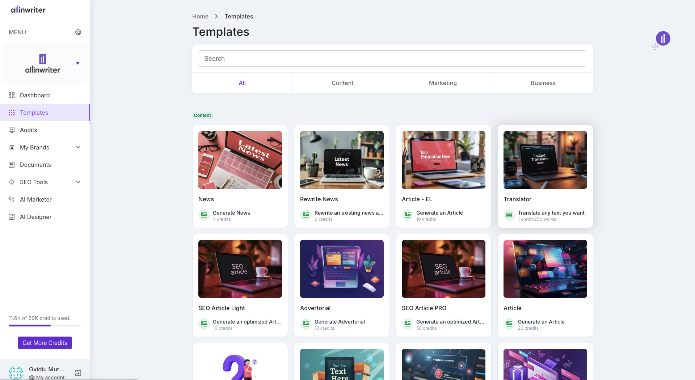Select the AI Designer image icon
Image resolution: width=695 pixels, height=380 pixels.
12,217
